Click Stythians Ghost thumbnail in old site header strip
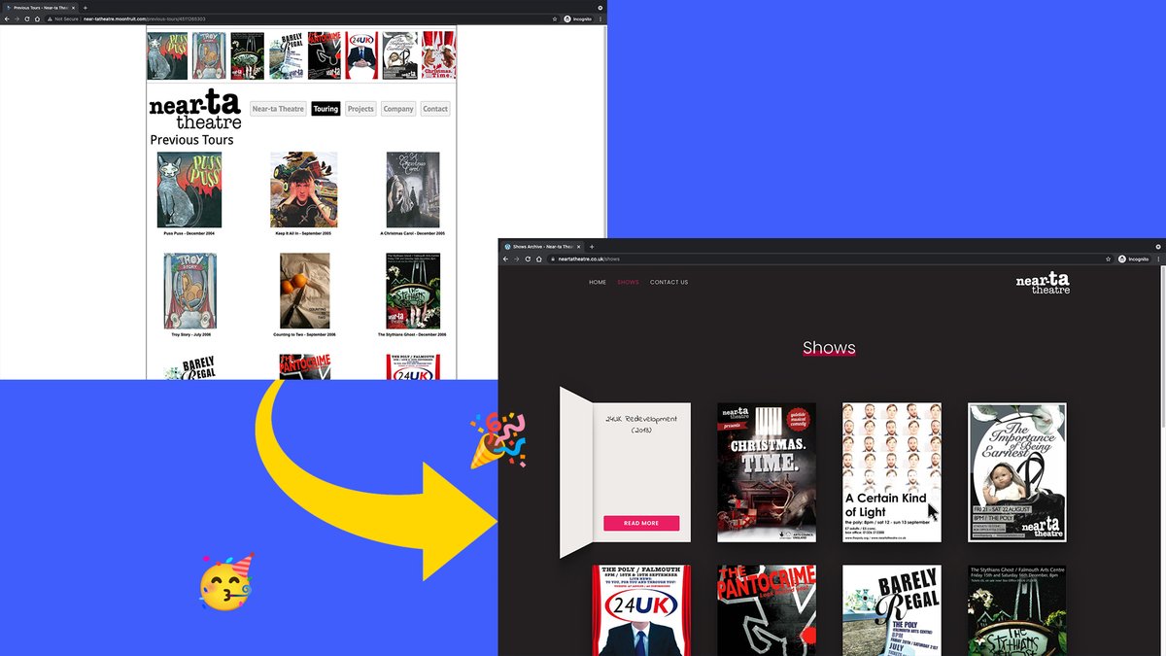The width and height of the screenshot is (1166, 656). tap(248, 55)
